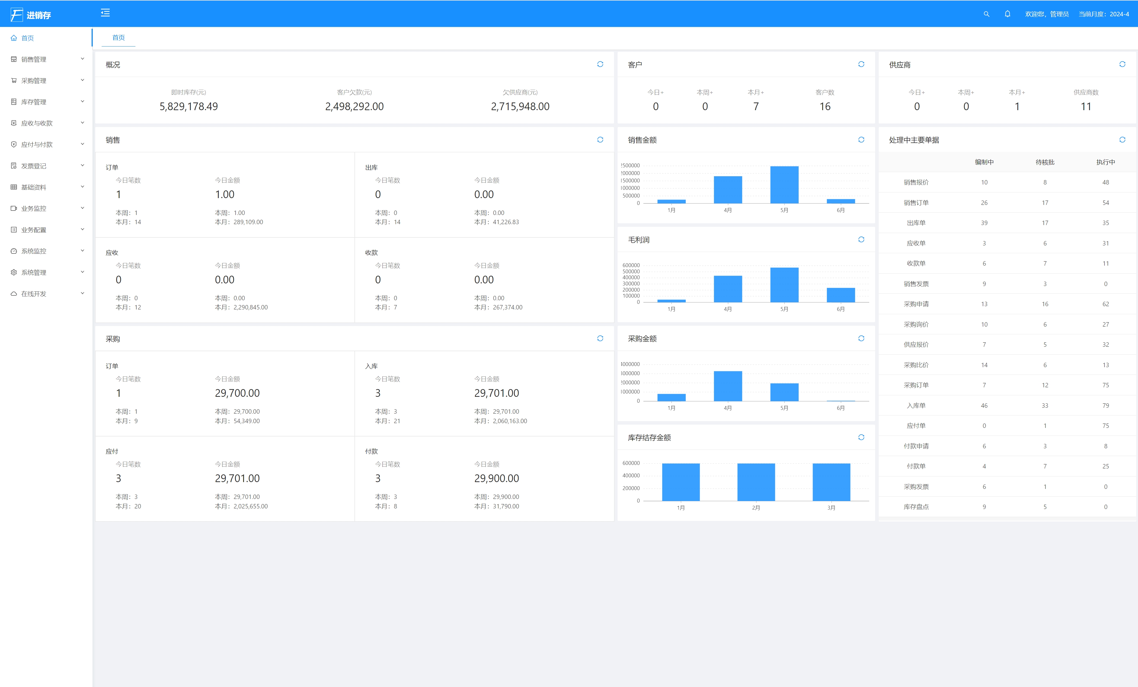Click the 5月 bar in 销售金额 chart
This screenshot has width=1138, height=687.
click(x=784, y=184)
